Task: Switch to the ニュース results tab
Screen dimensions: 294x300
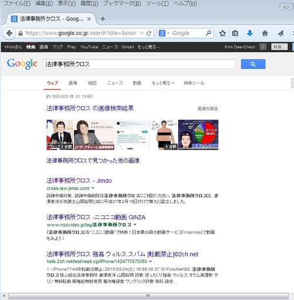Action: coord(115,83)
